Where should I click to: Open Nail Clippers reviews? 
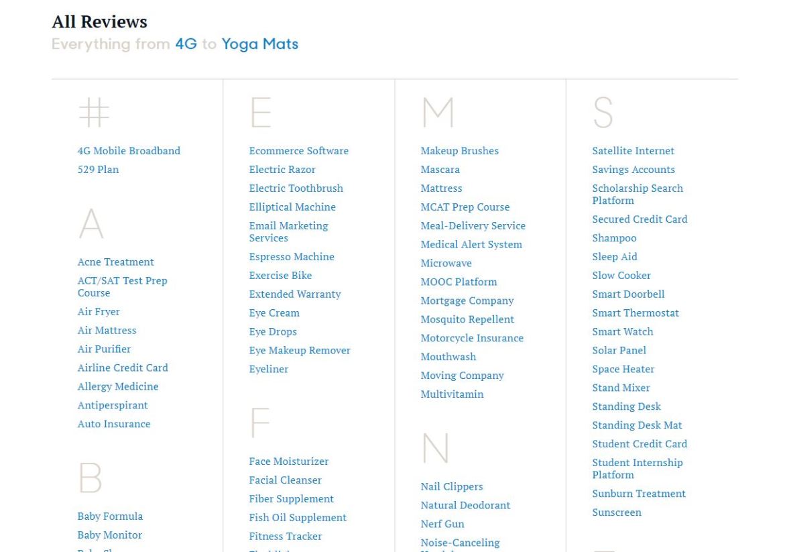[x=452, y=487]
